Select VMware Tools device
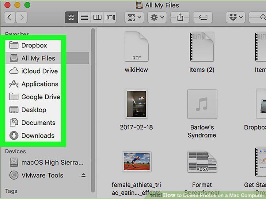 (37, 175)
